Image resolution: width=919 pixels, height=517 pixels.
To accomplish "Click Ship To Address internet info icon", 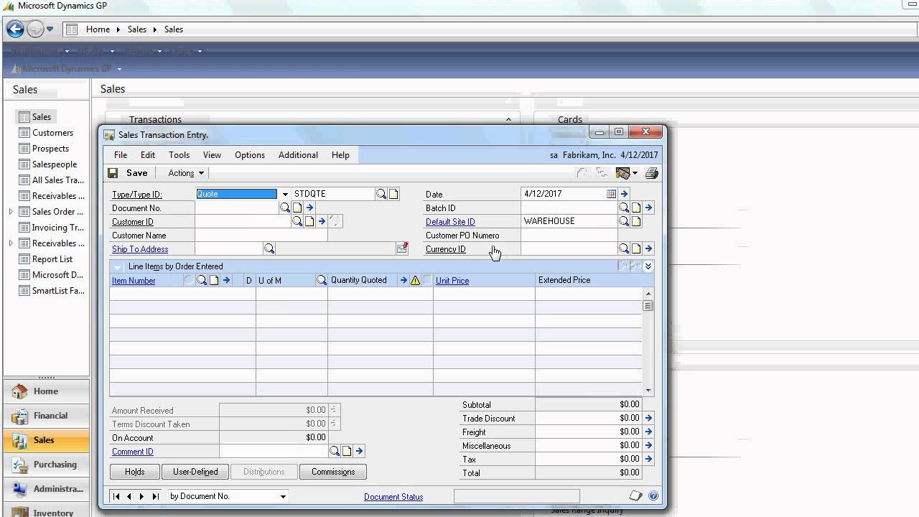I will tap(402, 248).
